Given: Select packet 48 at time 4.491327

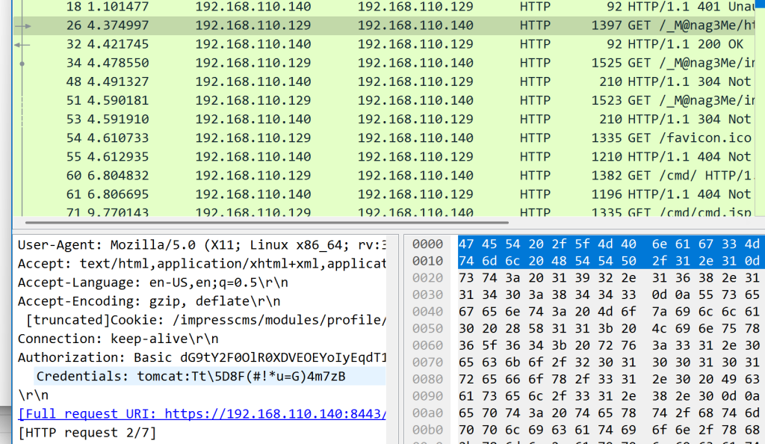Looking at the screenshot, I should click(x=374, y=81).
